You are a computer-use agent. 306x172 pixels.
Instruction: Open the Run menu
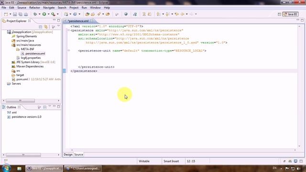[84, 8]
